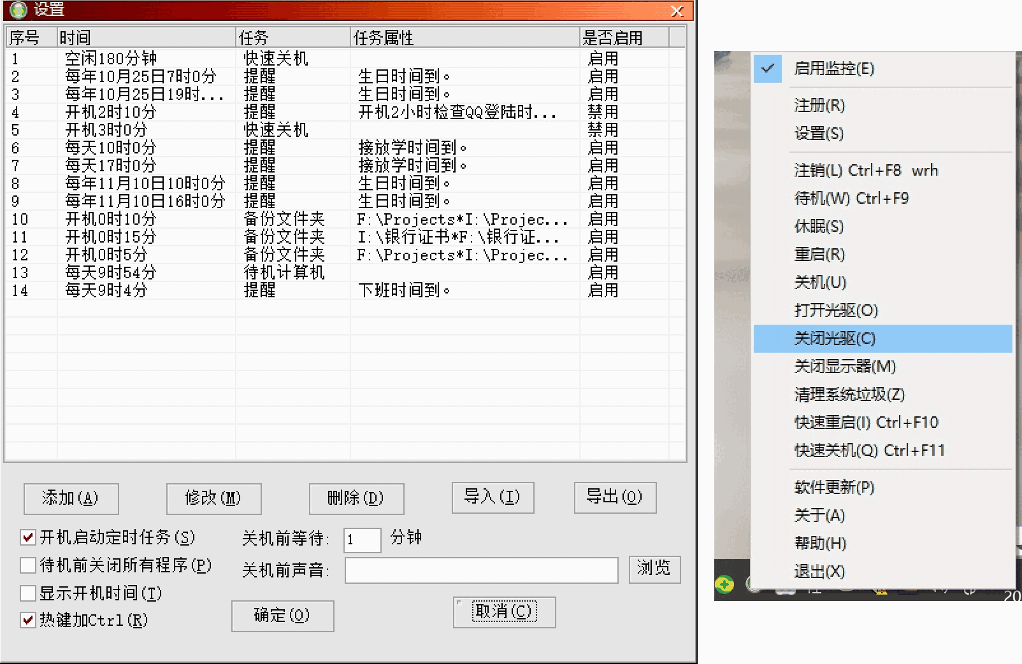Enable 待机前关闭所有程序 checkbox
The width and height of the screenshot is (1022, 664).
pos(27,565)
